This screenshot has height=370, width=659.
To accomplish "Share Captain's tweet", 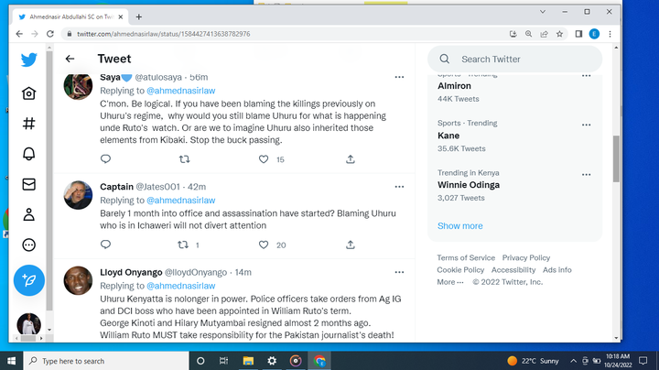I will coord(350,245).
